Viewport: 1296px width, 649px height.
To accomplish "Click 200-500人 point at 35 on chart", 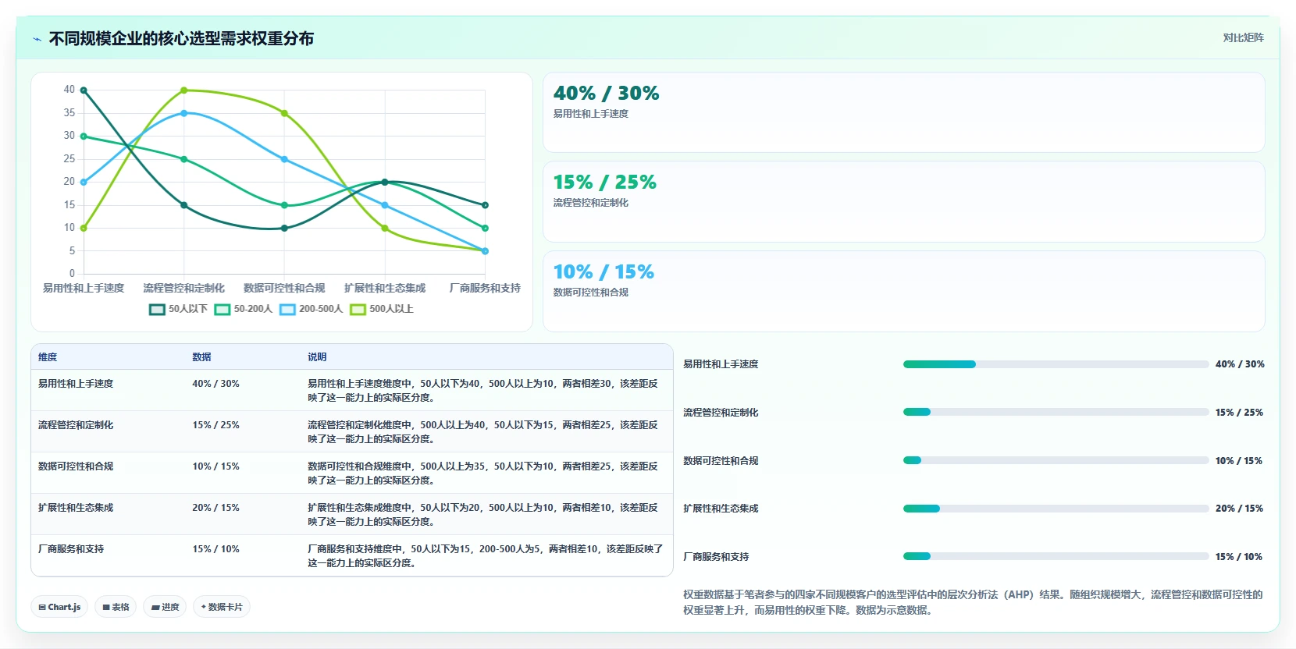I will point(184,113).
